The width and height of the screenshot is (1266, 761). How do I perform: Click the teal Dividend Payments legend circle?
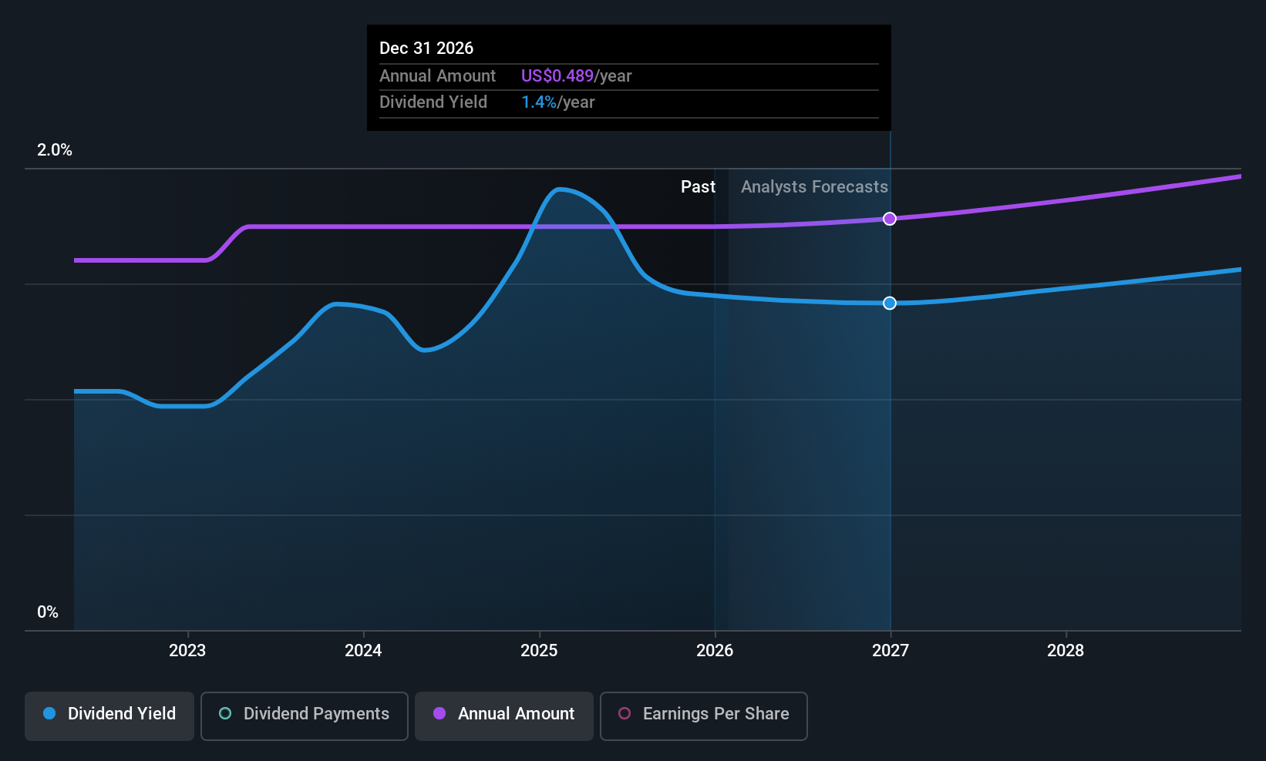(225, 713)
